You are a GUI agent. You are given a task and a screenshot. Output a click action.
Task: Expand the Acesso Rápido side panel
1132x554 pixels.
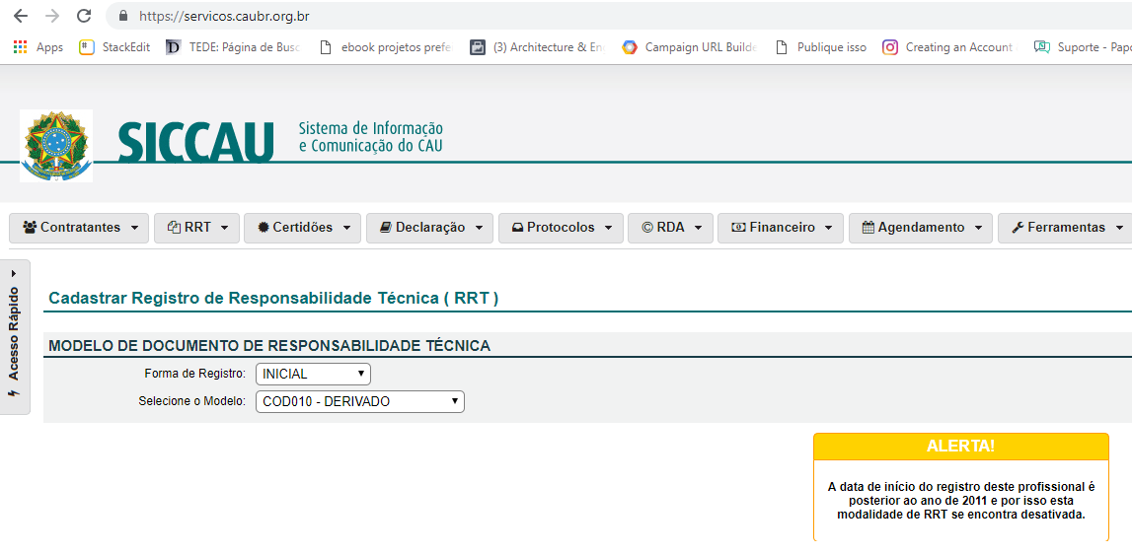point(15,337)
